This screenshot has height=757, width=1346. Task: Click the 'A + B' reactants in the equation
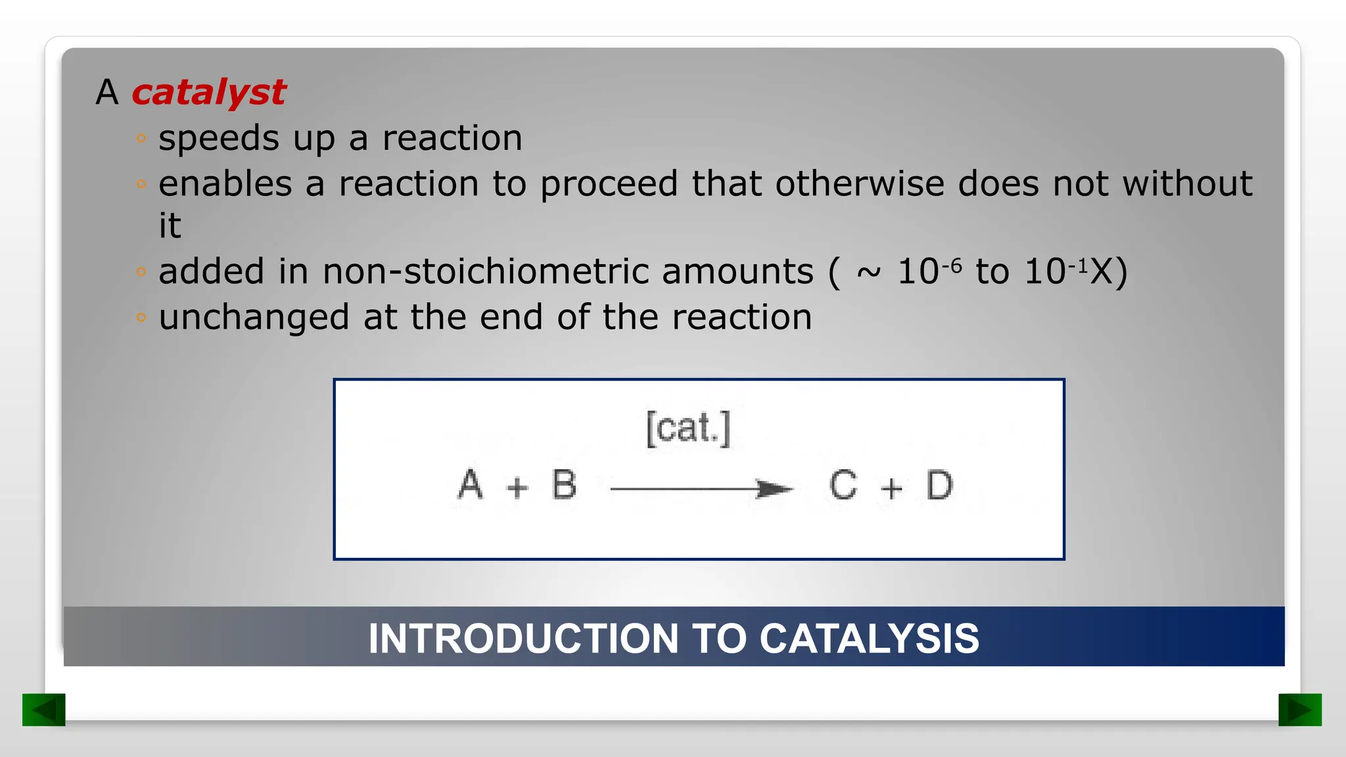point(517,486)
